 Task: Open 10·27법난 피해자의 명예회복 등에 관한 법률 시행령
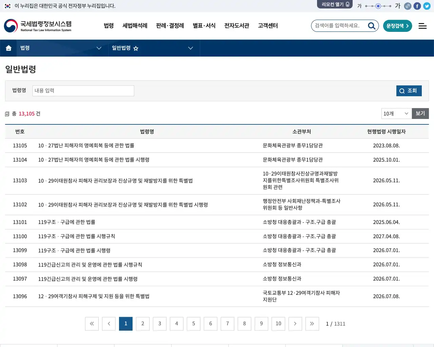coord(94,160)
